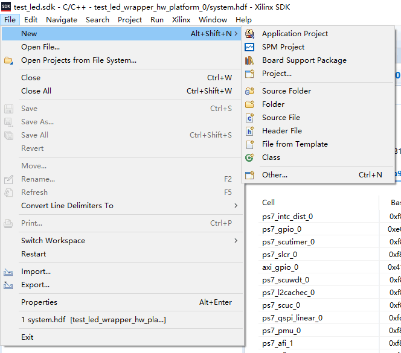
Task: Select the ps7_scutimer_0 cell row
Action: pos(318,242)
